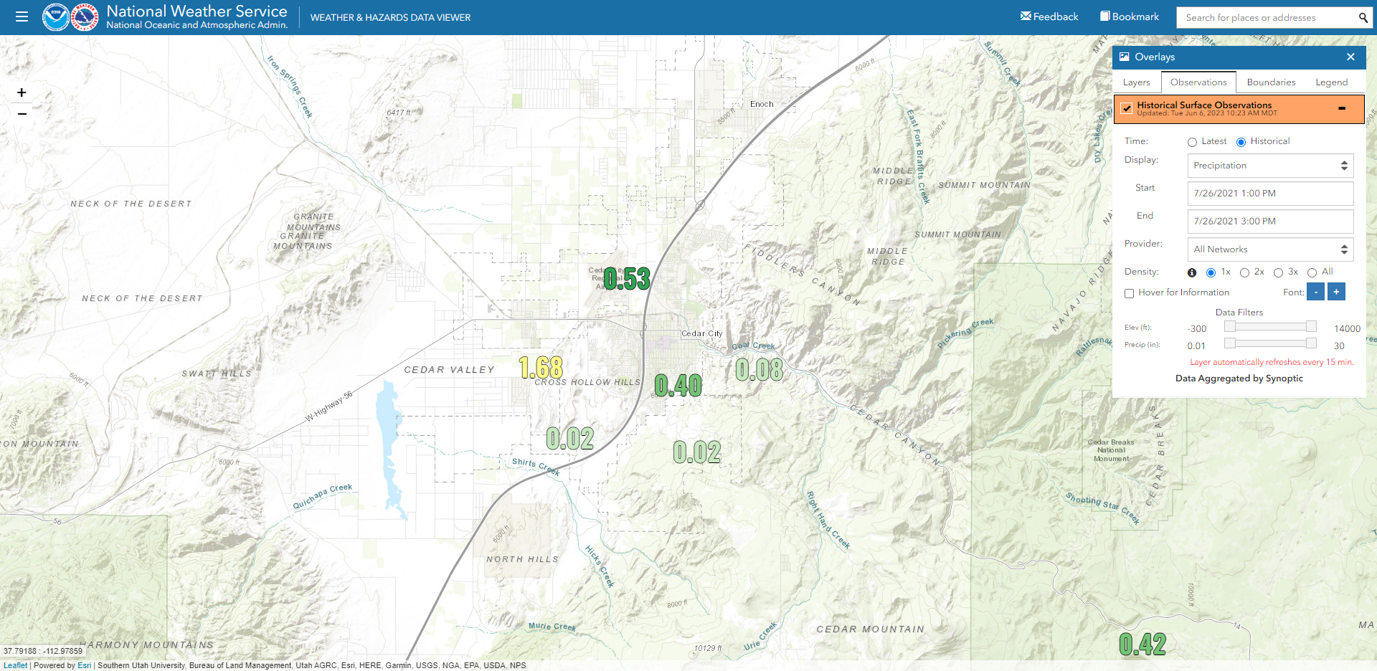Zoom in on the map
The height and width of the screenshot is (671, 1377).
point(22,92)
